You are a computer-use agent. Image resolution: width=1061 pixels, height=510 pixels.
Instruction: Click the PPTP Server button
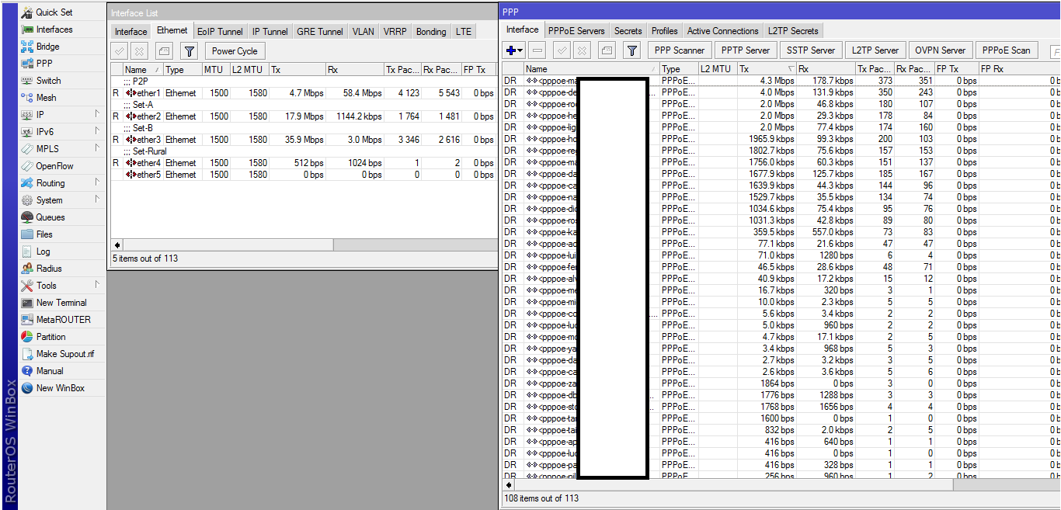(x=746, y=50)
